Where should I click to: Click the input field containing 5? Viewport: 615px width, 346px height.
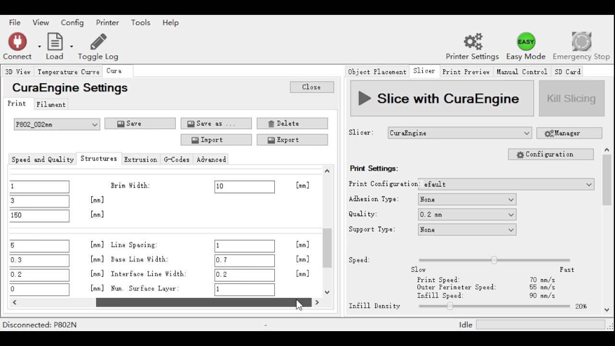tap(39, 246)
